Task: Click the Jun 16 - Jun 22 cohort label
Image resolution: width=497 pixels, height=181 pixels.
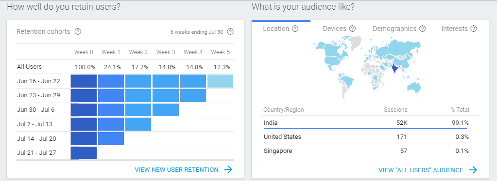Action: click(x=38, y=81)
